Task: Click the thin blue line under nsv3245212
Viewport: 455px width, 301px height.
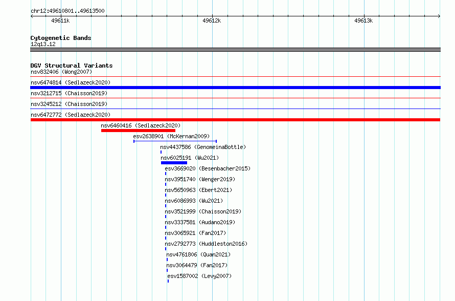Action: point(235,109)
